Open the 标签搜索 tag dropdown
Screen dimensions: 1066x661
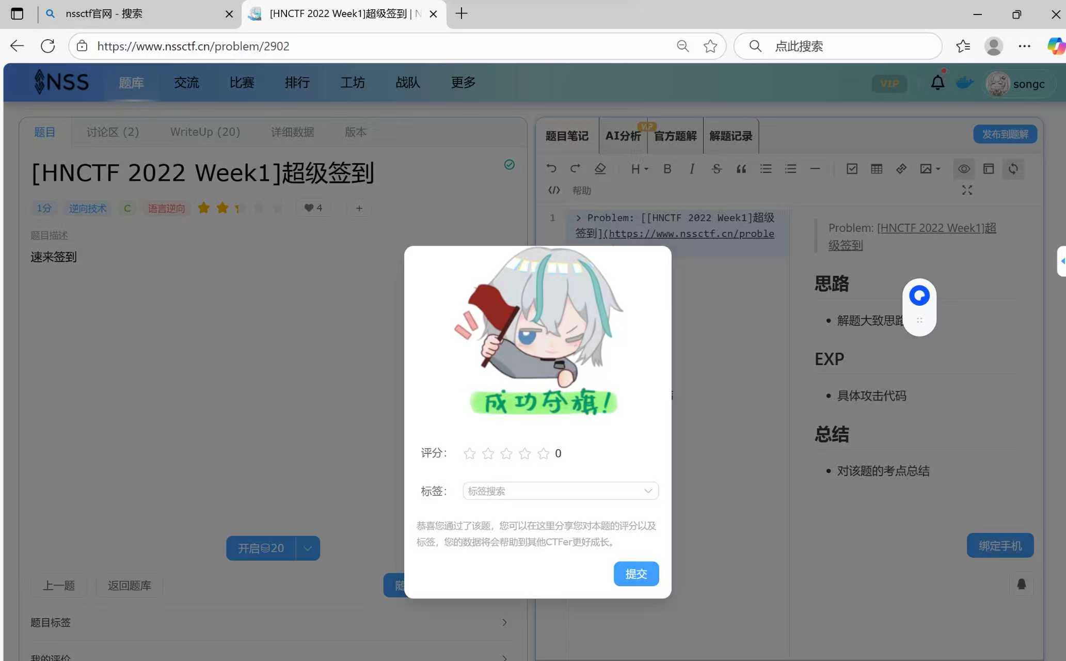click(x=561, y=491)
